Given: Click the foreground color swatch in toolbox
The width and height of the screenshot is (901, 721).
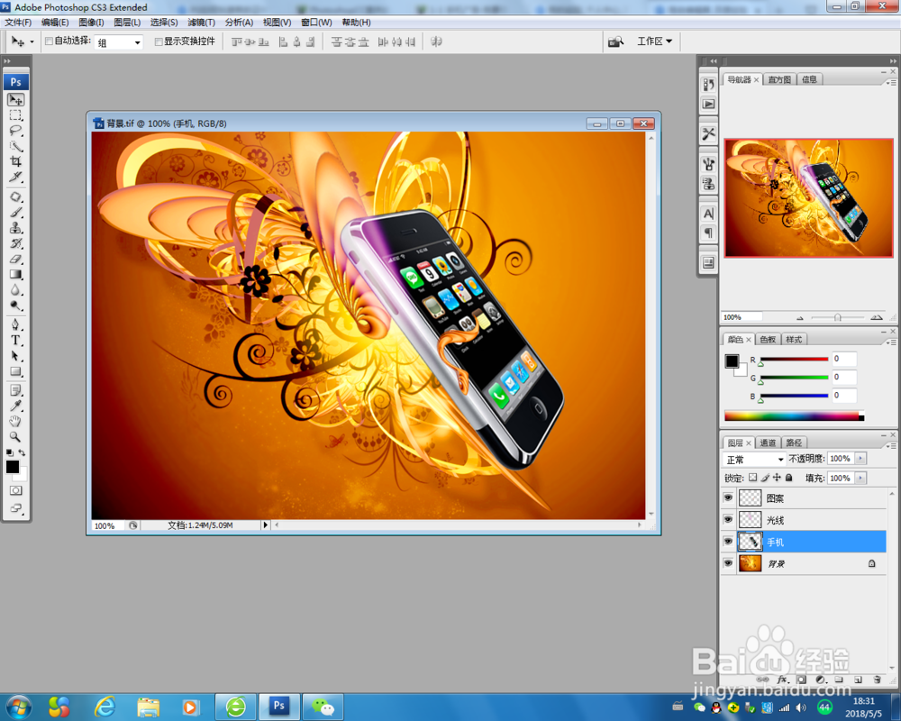Looking at the screenshot, I should point(12,467).
